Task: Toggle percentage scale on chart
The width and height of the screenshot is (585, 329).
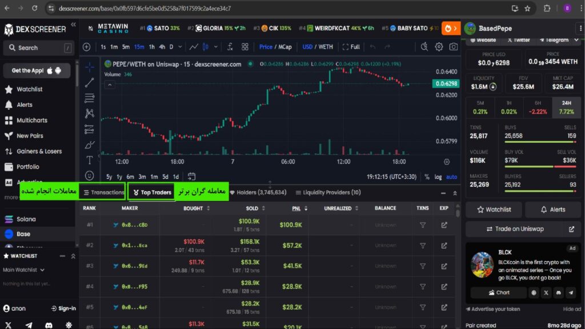Action: pyautogui.click(x=427, y=177)
